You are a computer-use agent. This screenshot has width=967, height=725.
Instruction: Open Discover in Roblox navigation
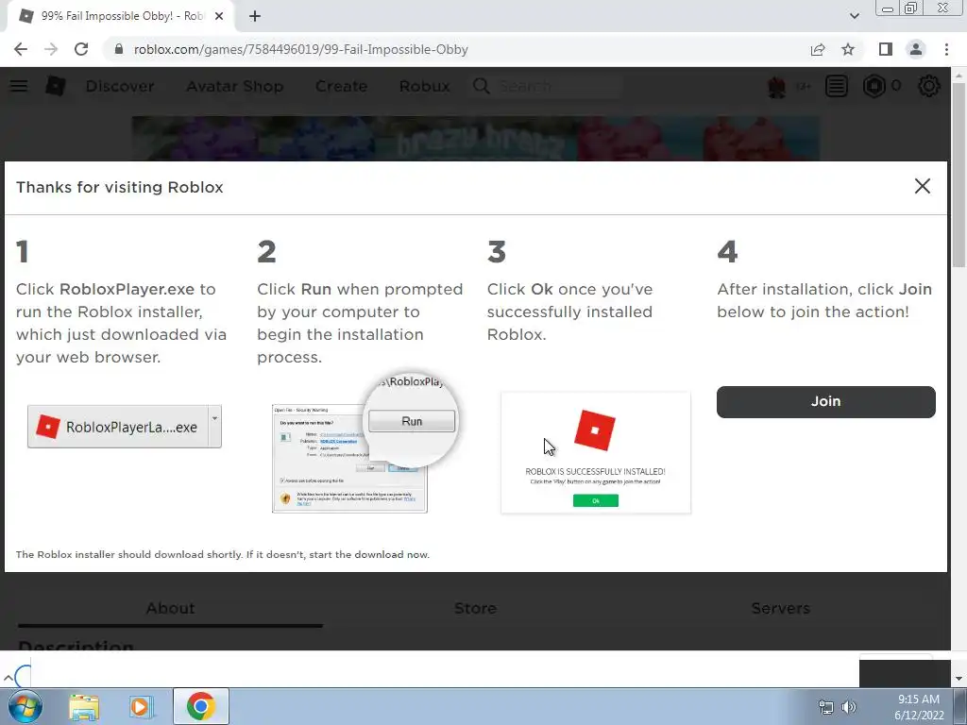(x=120, y=86)
